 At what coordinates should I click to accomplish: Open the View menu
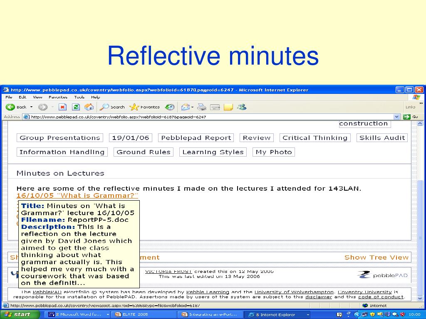(37, 97)
